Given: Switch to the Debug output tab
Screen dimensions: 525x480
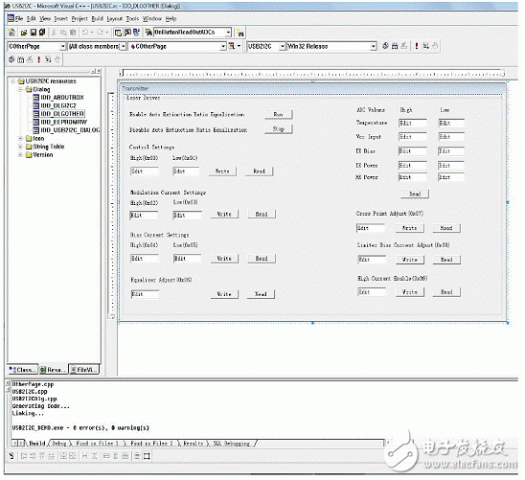Looking at the screenshot, I should pos(59,444).
